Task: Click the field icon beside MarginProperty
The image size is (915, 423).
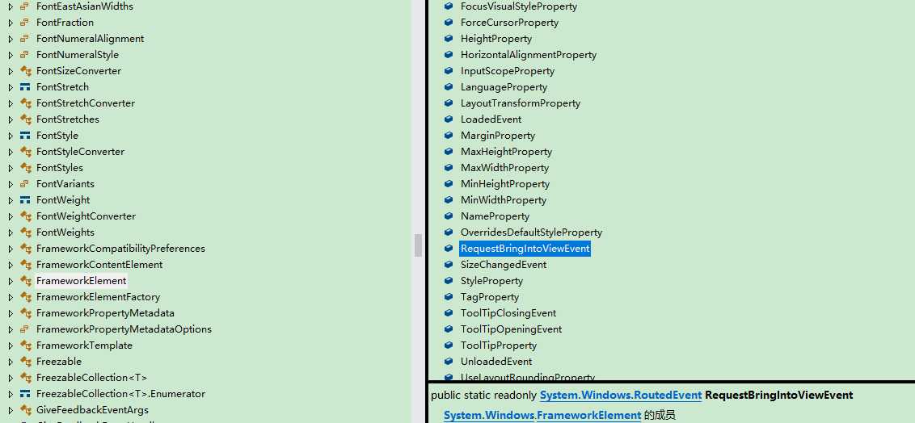Action: [x=448, y=135]
